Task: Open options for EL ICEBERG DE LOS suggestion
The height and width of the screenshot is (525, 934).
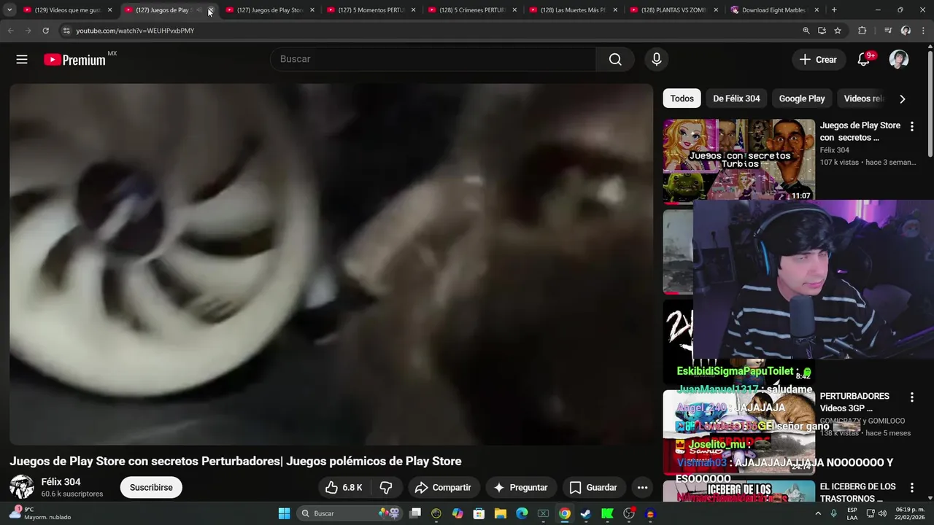Action: 911,488
